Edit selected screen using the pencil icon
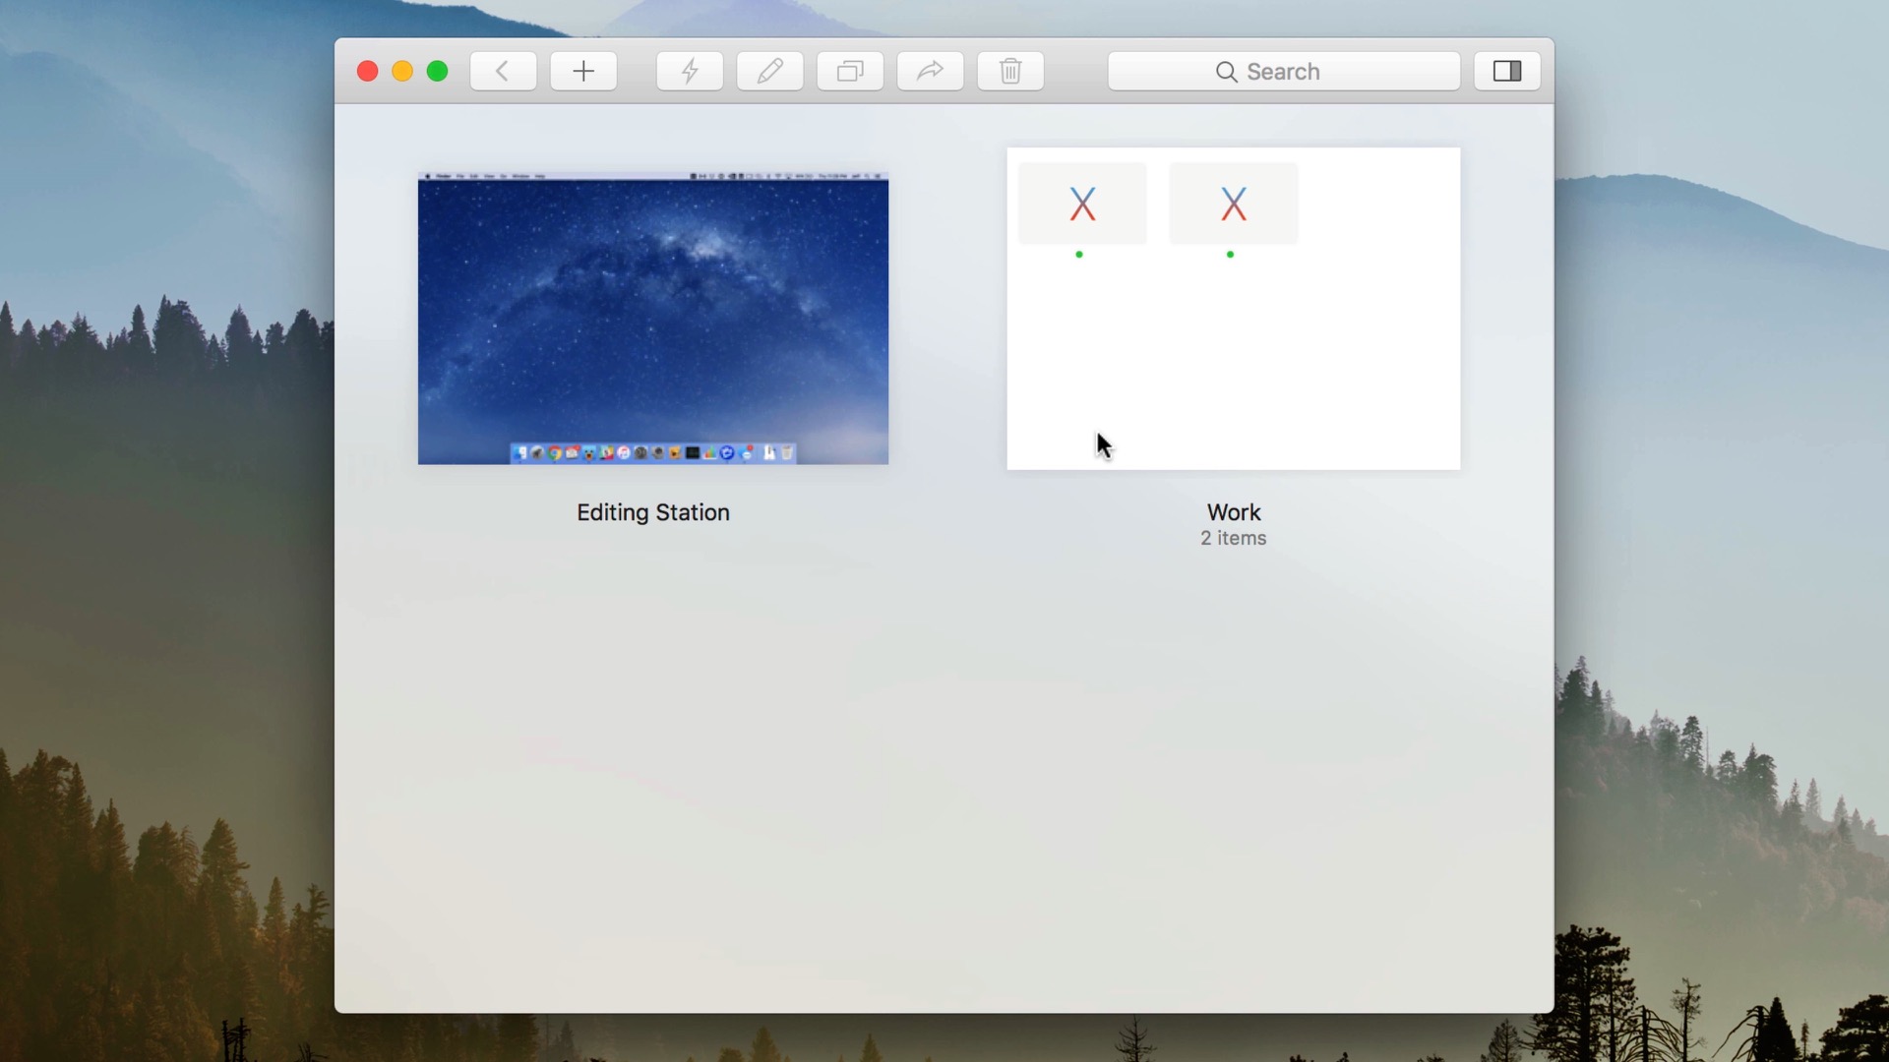The height and width of the screenshot is (1062, 1889). click(769, 71)
